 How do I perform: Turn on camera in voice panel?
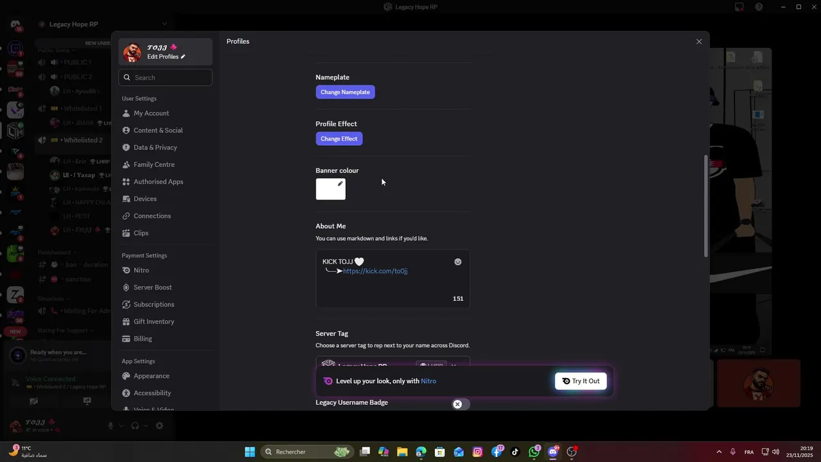(33, 401)
